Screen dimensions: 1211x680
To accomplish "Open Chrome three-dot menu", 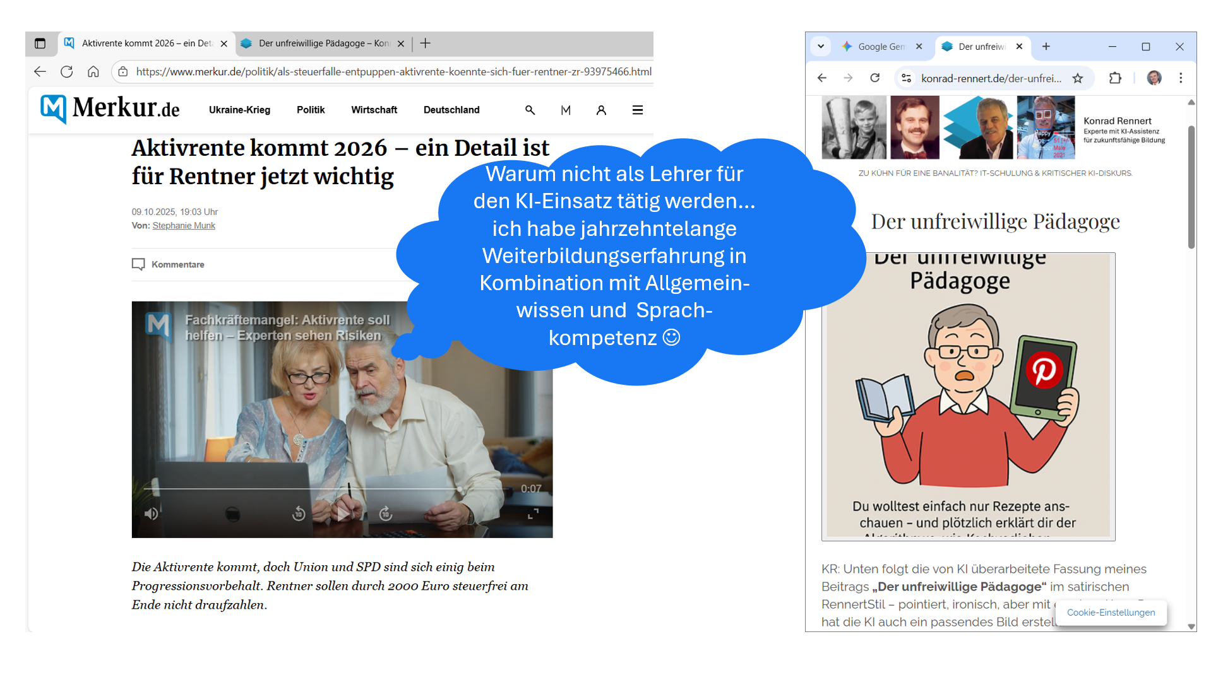I will (1180, 78).
